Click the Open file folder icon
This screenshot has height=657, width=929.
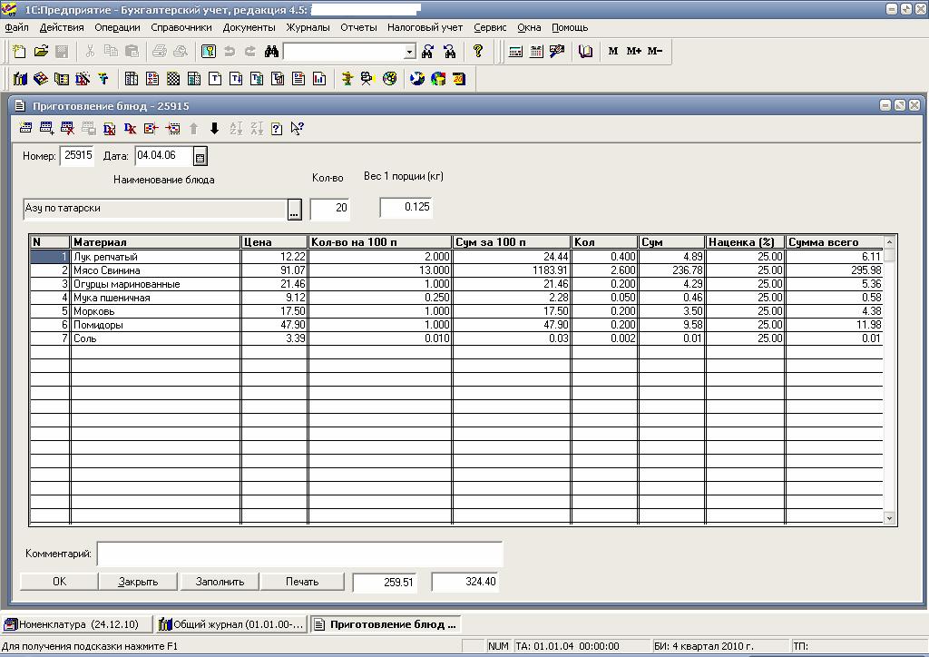tap(41, 52)
